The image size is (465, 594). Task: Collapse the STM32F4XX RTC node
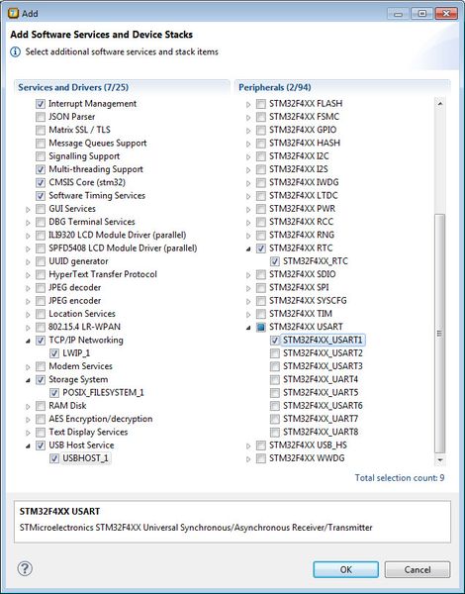[248, 248]
